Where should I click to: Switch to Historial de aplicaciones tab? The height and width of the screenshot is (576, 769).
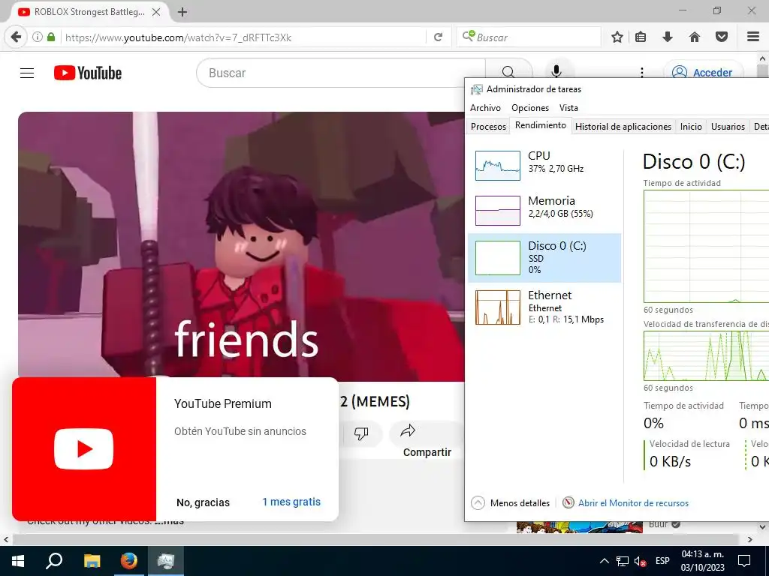click(623, 126)
